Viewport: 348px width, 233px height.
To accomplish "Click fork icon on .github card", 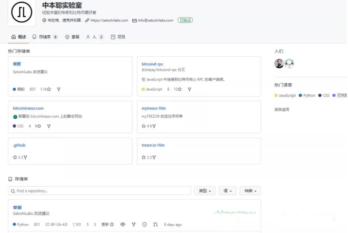I will click(x=25, y=157).
